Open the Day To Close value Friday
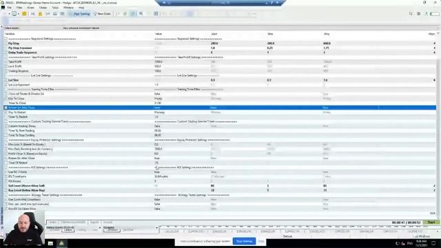The height and width of the screenshot is (248, 441). coord(158,99)
